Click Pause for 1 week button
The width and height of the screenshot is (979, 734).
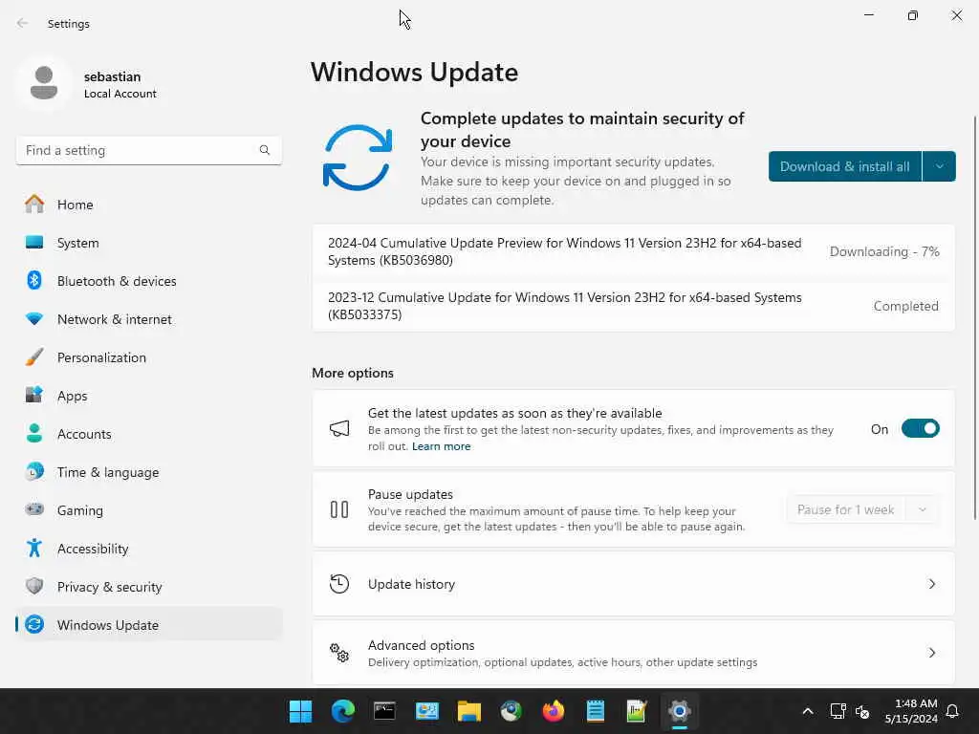[x=845, y=509]
